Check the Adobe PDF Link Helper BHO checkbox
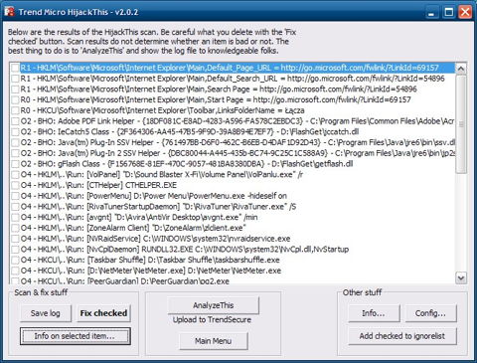The image size is (477, 363). 15,121
